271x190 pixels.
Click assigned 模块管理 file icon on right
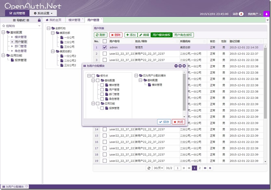149,85
